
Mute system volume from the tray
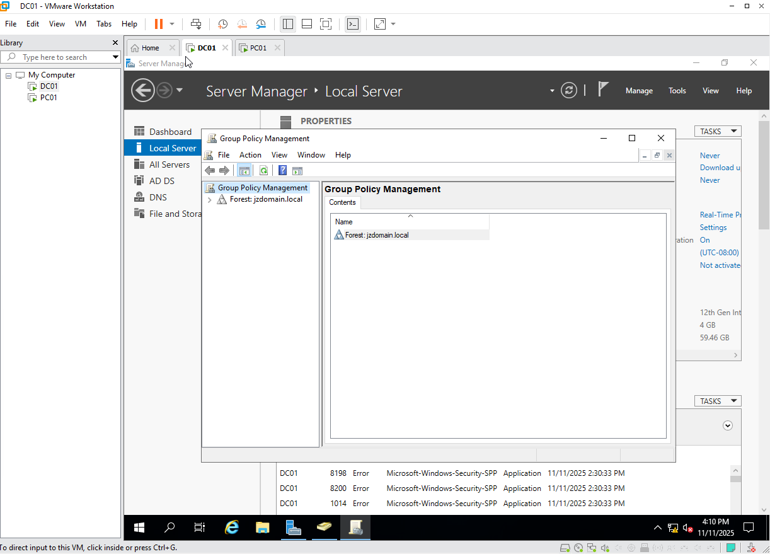687,528
